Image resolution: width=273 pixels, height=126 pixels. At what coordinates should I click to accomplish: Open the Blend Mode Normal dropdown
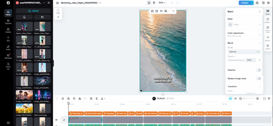(244, 52)
